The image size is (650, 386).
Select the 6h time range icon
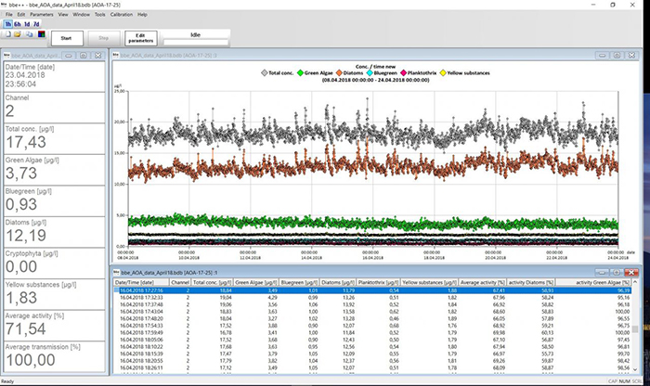click(19, 25)
